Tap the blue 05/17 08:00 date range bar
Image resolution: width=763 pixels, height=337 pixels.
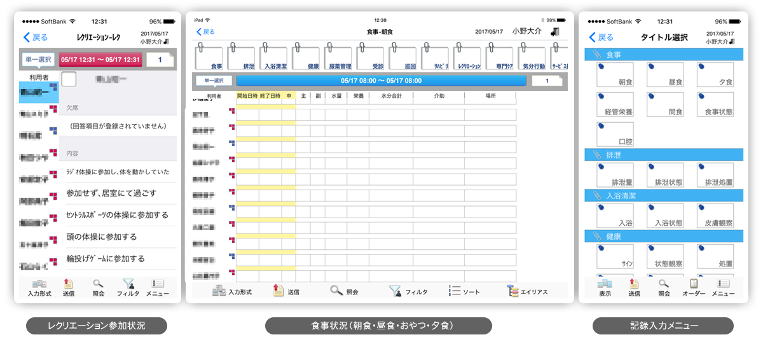381,81
